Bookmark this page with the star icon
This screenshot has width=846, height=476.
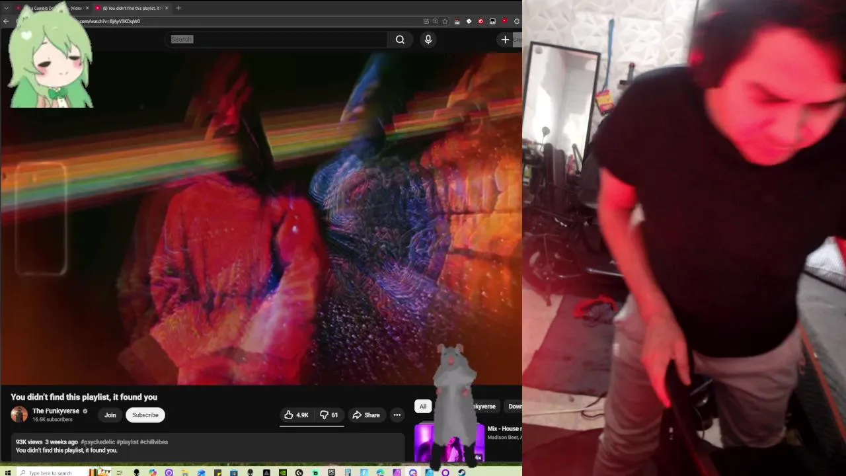(x=445, y=21)
